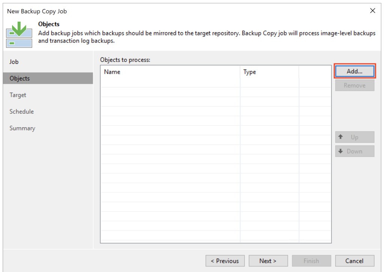
Task: Select the Objects step in the sidebar
Action: 48,78
